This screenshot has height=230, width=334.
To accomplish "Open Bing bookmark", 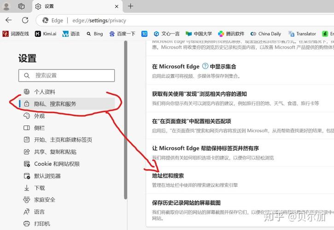I will point(95,34).
